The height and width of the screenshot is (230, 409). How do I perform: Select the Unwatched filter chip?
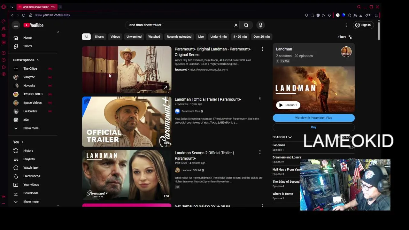point(134,36)
